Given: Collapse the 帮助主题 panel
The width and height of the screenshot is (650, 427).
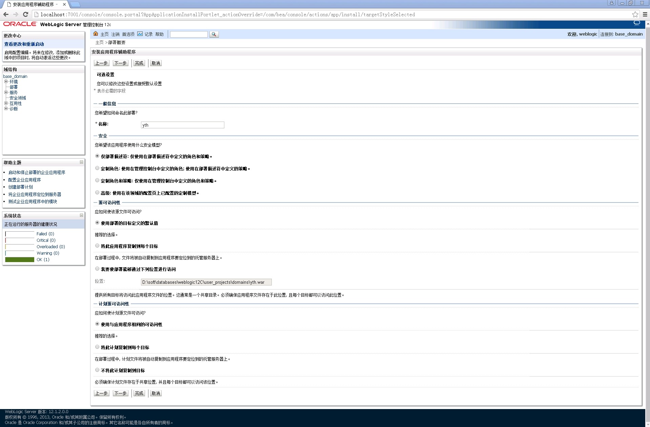Looking at the screenshot, I should click(81, 162).
